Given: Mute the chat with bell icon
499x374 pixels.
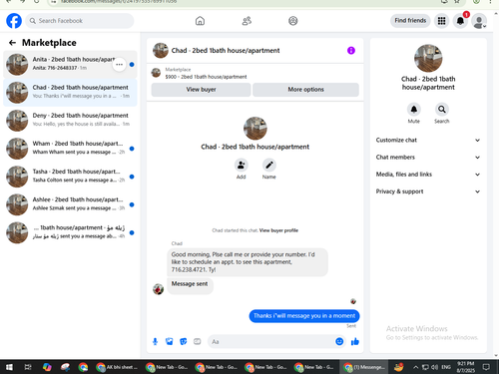Looking at the screenshot, I should click(x=414, y=109).
